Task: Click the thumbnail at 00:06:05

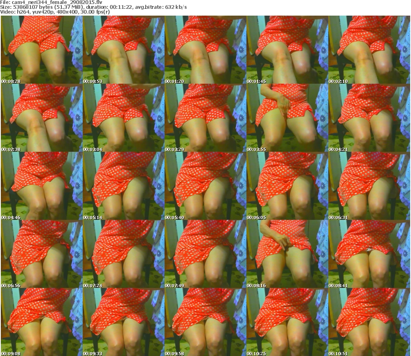Action: (x=287, y=186)
